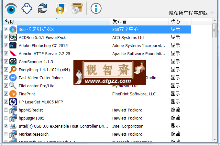The image size is (220, 145).
Task: Open the info circle icon
Action: [x=96, y=9]
